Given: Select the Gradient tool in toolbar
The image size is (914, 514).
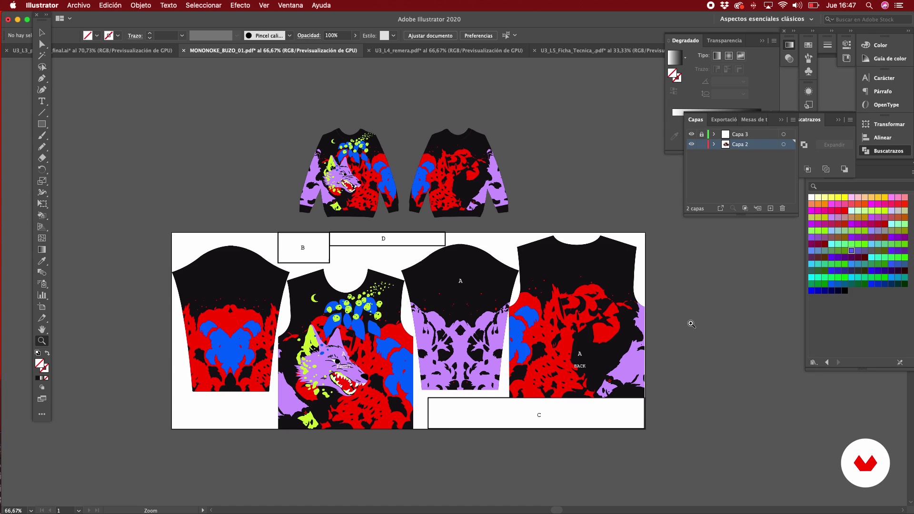Looking at the screenshot, I should click(42, 249).
